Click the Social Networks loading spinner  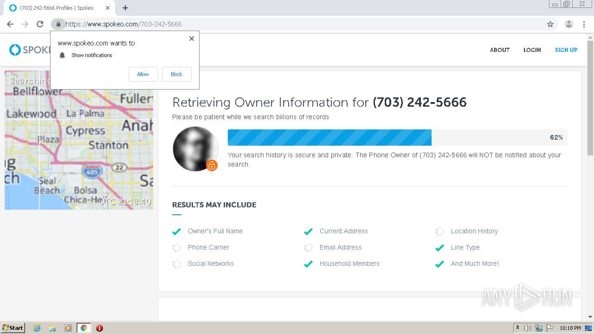click(176, 264)
